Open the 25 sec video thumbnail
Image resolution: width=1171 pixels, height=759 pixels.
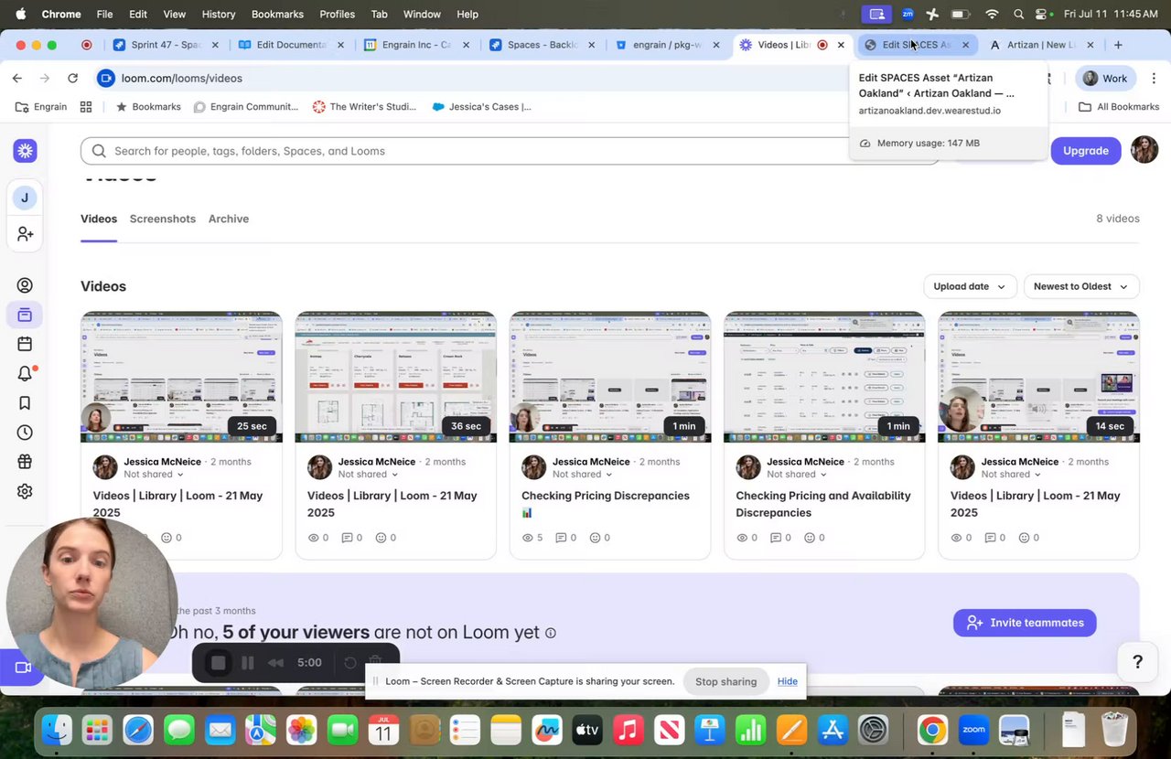pyautogui.click(x=181, y=377)
